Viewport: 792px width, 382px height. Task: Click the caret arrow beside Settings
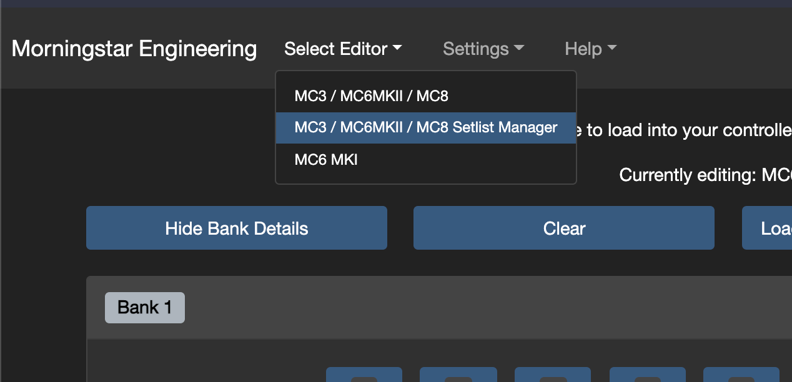519,49
